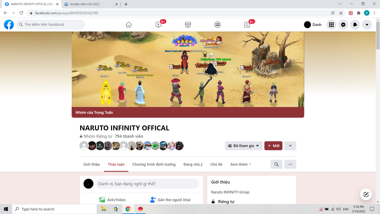Open the Windows Start menu
Viewport: 380px width, 214px height.
(x=6, y=209)
